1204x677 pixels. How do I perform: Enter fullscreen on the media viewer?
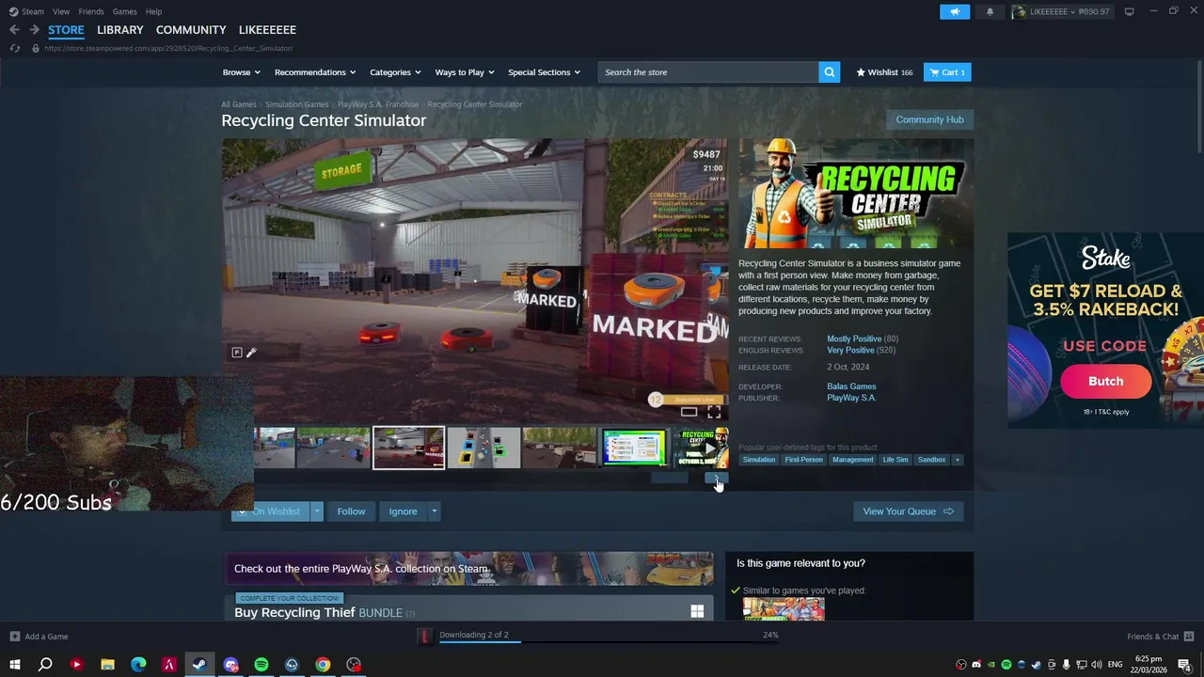[714, 412]
